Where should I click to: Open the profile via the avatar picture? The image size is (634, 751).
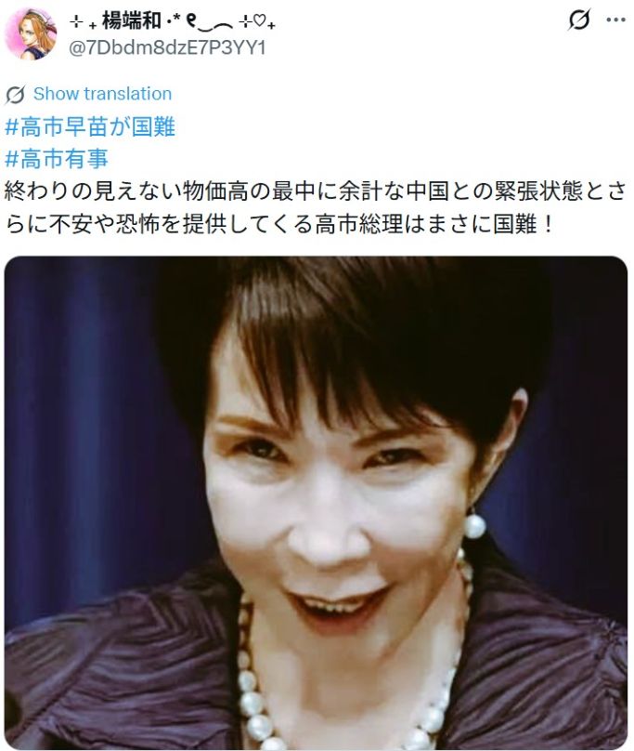[31, 33]
